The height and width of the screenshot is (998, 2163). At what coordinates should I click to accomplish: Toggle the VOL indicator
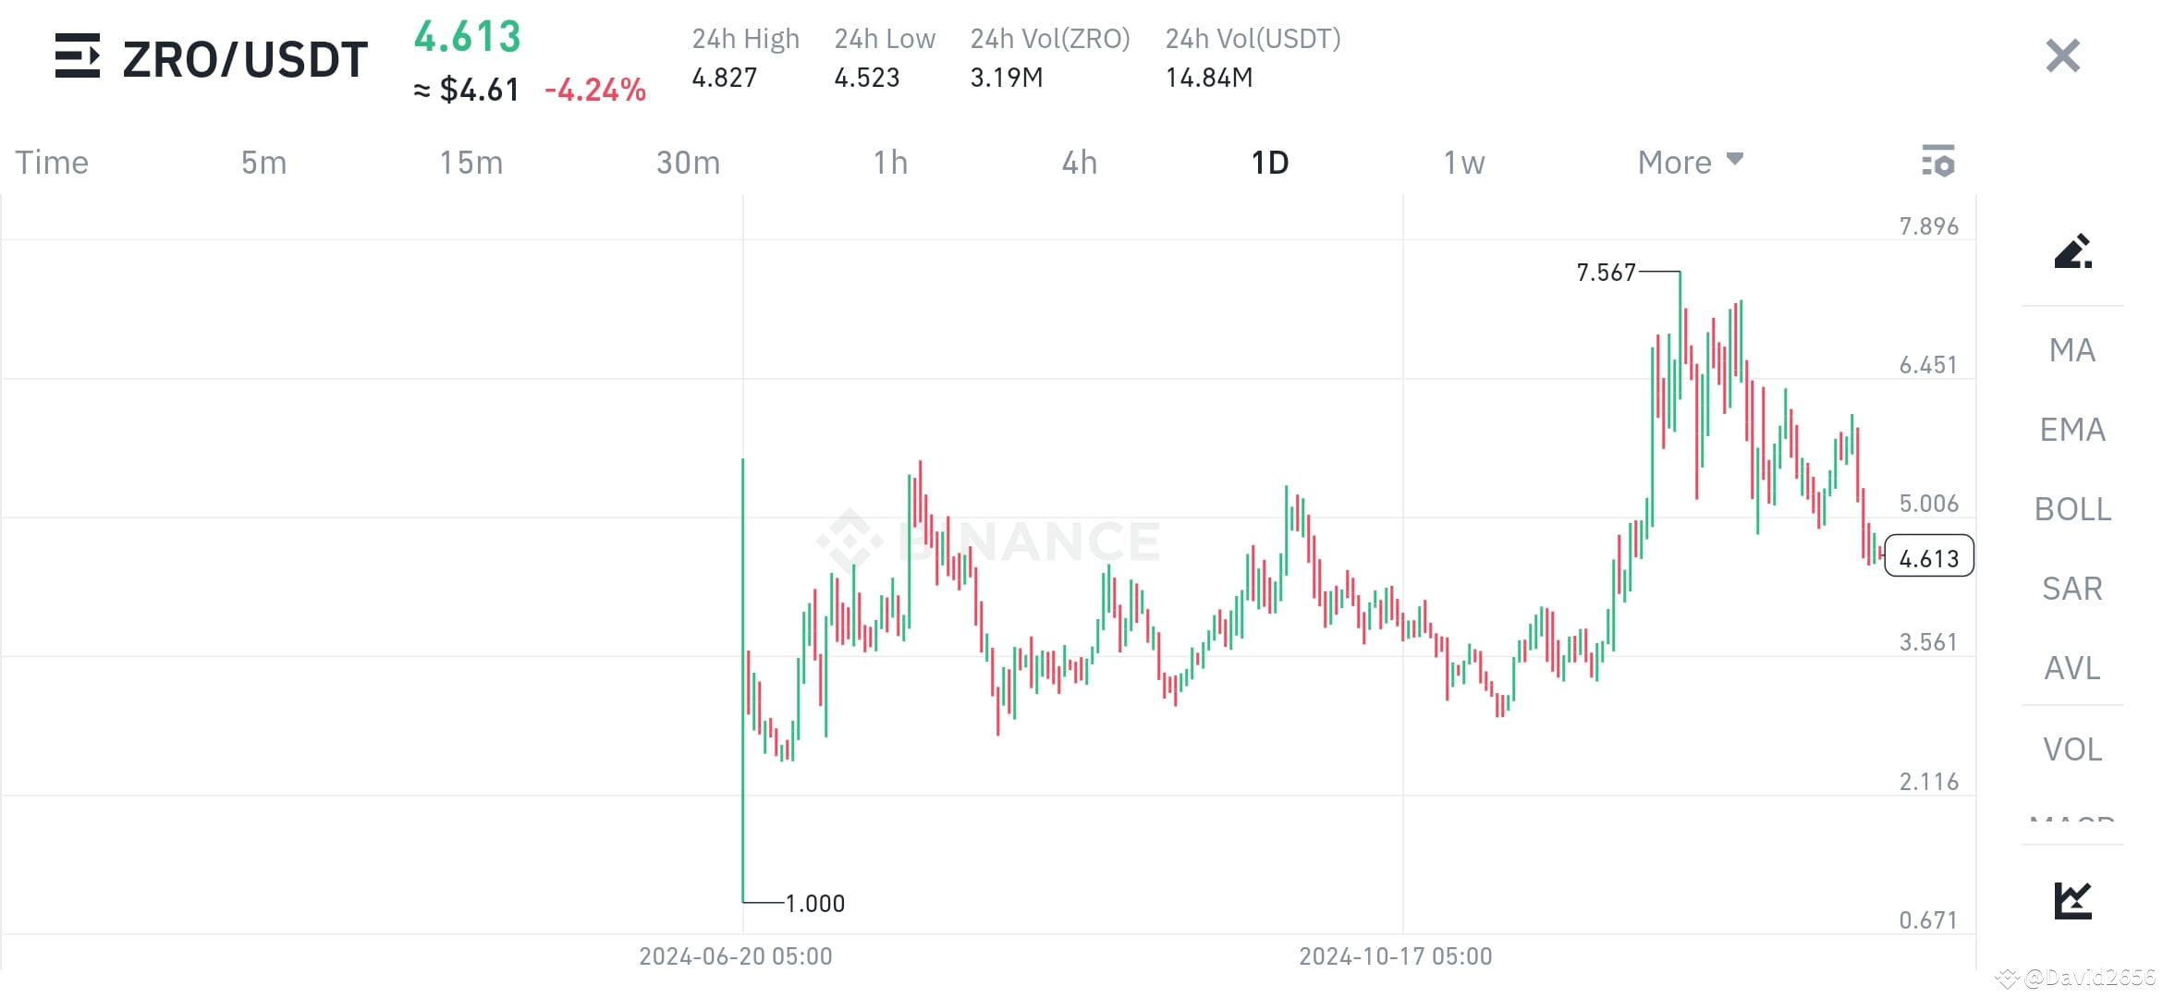pos(2071,748)
